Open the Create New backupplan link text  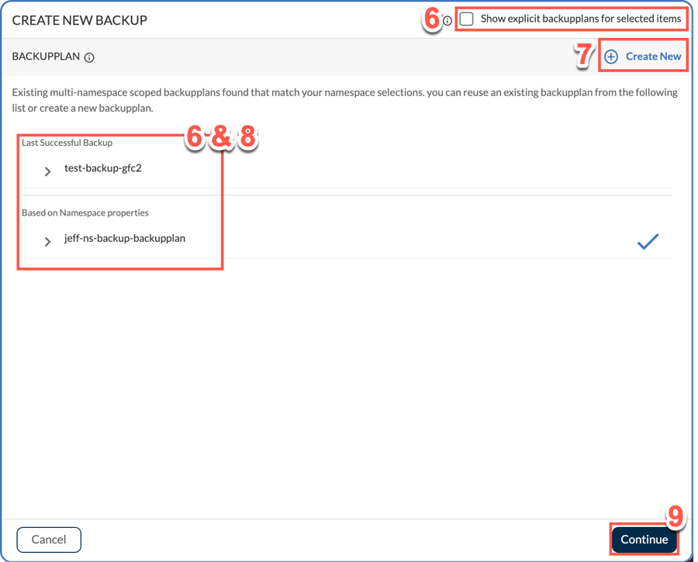coord(654,57)
